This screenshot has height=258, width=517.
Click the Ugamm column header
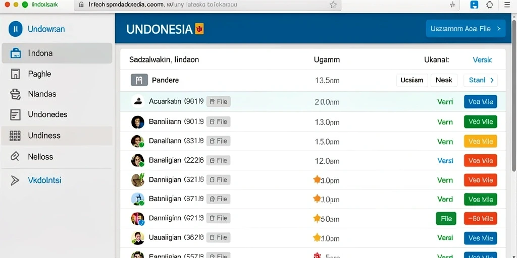[x=327, y=60]
